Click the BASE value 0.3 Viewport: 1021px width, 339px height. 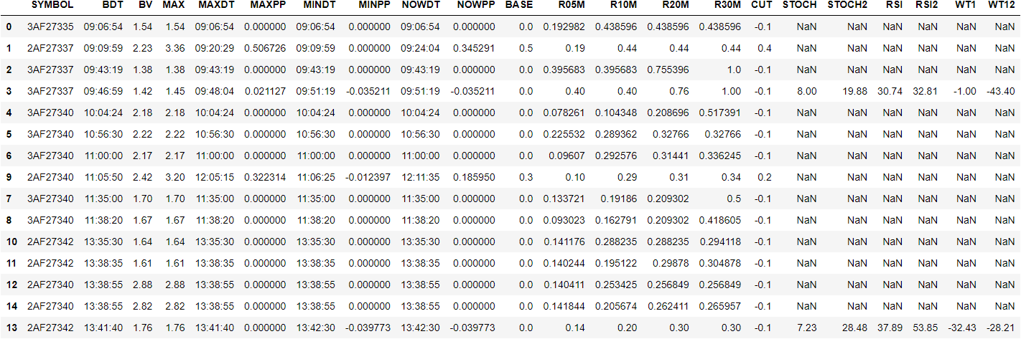(526, 177)
